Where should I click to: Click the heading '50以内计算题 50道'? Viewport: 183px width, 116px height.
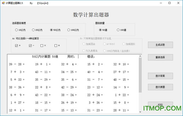pos(45,57)
